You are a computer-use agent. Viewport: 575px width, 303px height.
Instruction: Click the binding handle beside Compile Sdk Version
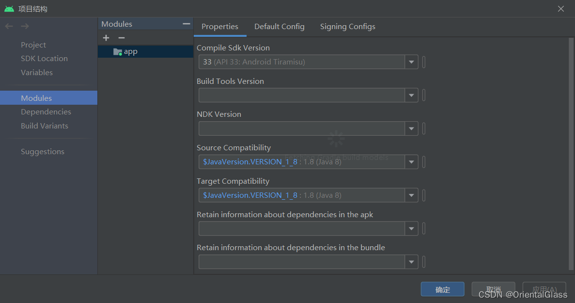[424, 62]
